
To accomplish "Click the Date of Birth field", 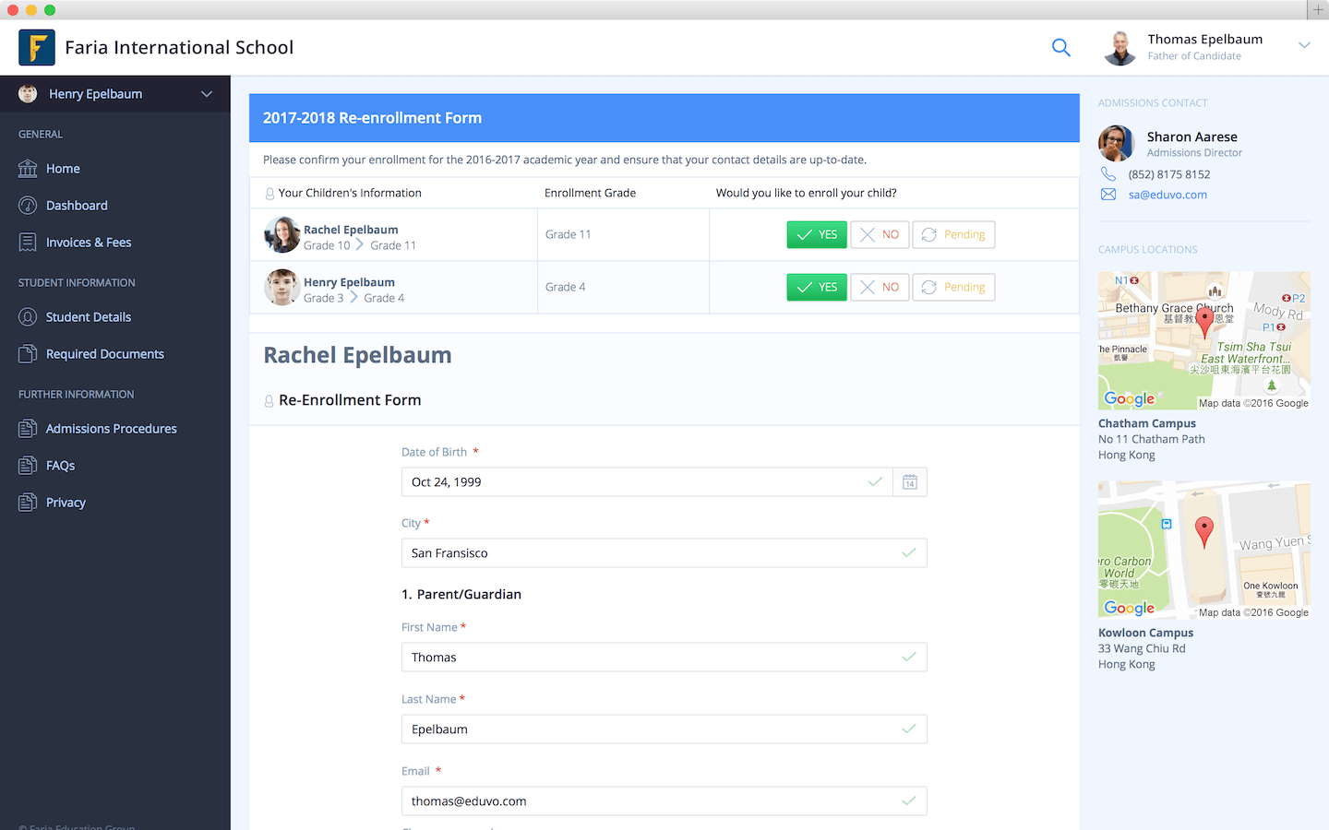I will (647, 482).
